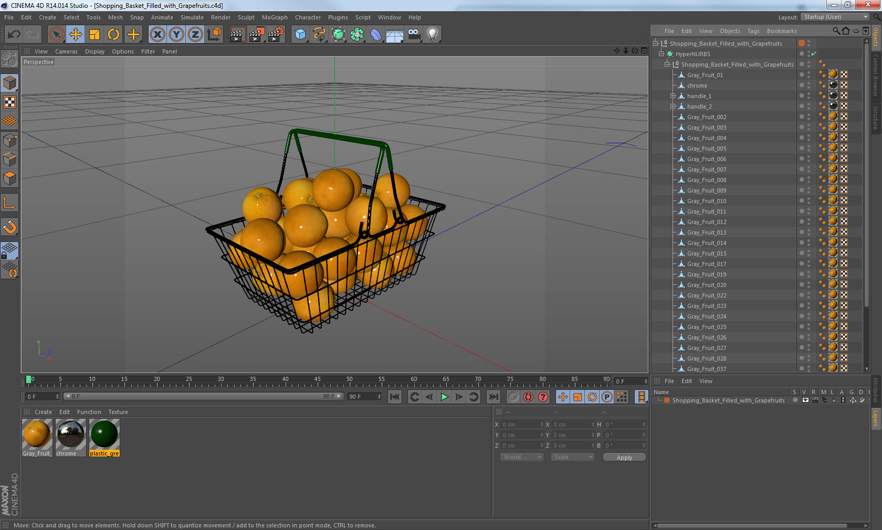Add a HyperNURBS generator

(338, 35)
